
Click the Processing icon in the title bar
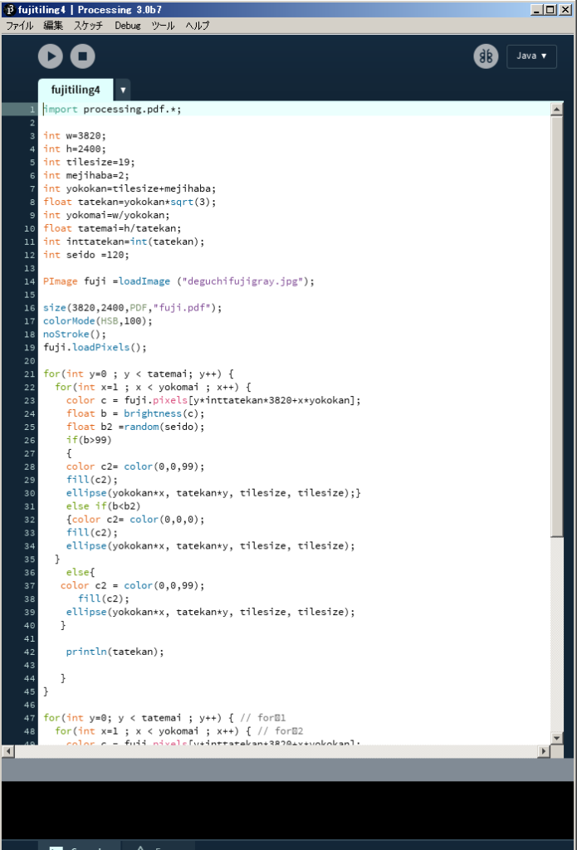pyautogui.click(x=8, y=9)
